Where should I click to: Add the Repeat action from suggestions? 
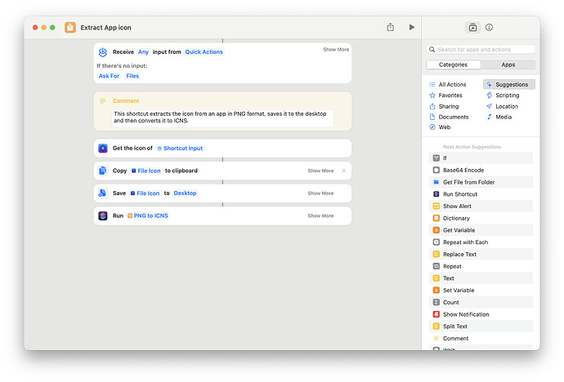(x=481, y=266)
